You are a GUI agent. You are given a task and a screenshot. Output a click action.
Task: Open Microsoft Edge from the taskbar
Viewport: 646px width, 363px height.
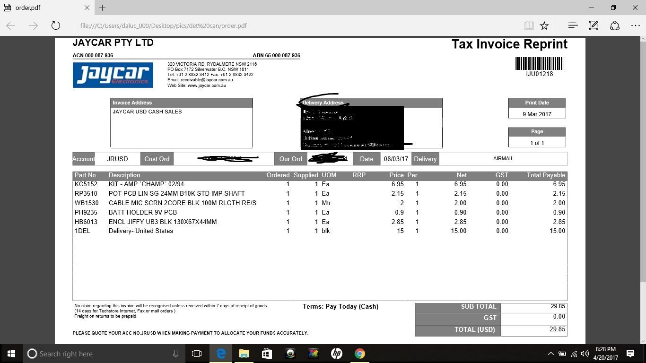[221, 354]
